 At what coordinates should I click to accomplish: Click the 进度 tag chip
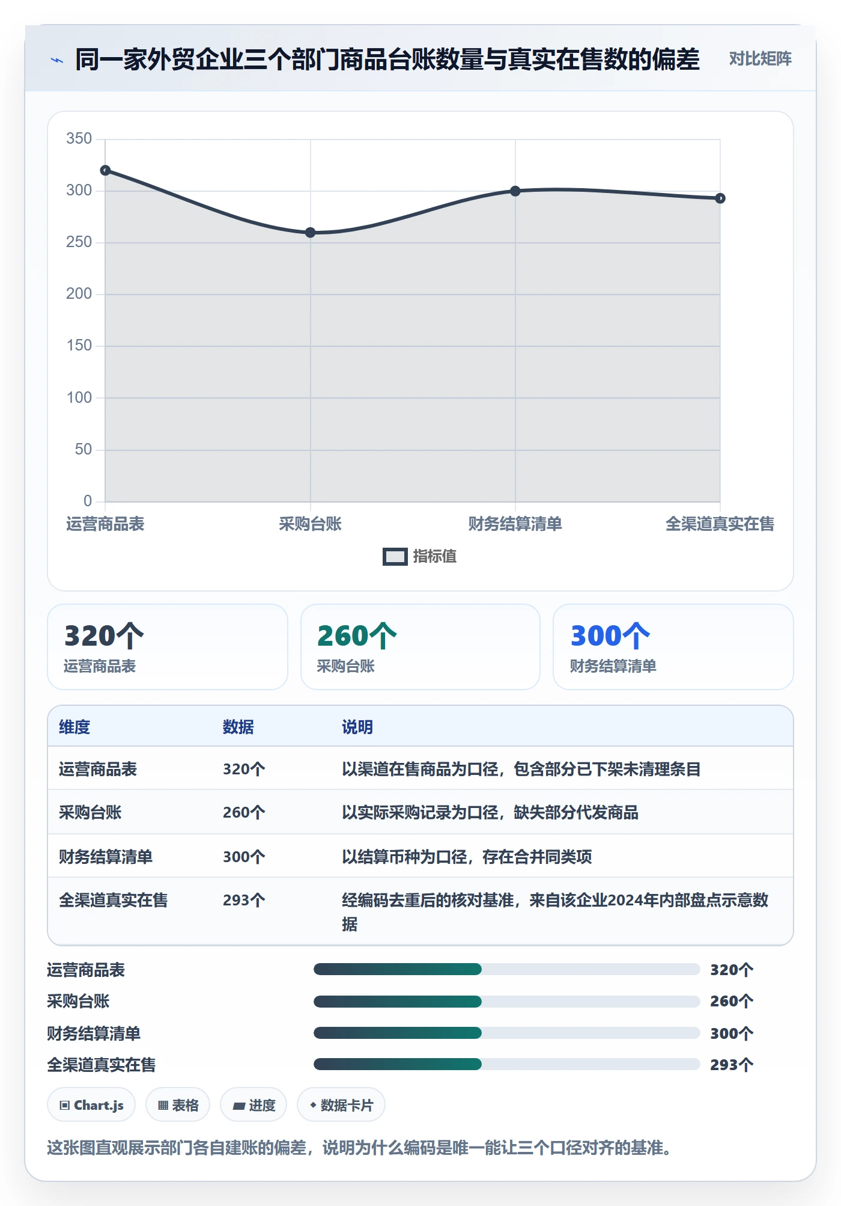pos(254,1105)
